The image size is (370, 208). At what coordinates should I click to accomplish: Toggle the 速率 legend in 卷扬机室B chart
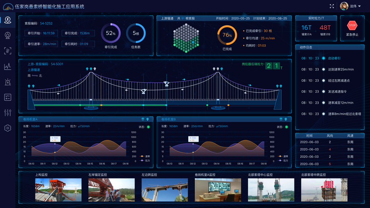[283, 156]
